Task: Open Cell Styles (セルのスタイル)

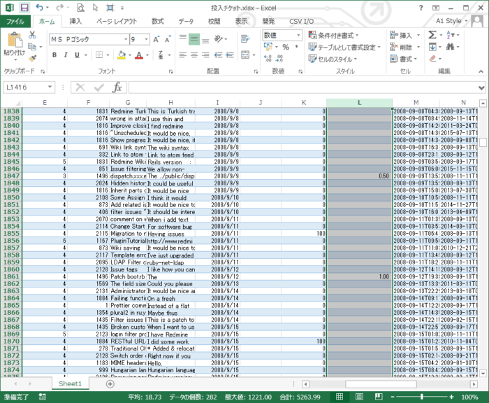Action: click(333, 59)
